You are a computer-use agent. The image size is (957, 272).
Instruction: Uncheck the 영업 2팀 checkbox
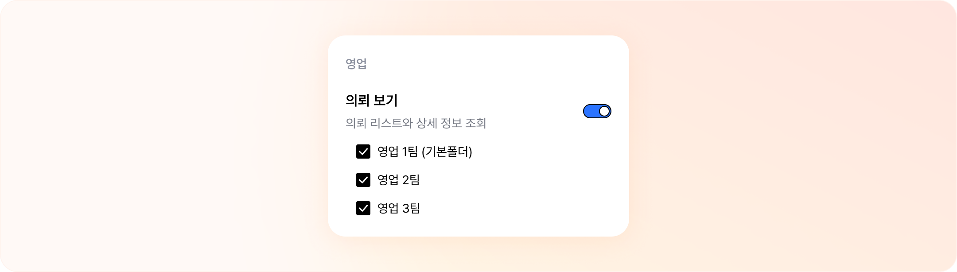click(363, 180)
